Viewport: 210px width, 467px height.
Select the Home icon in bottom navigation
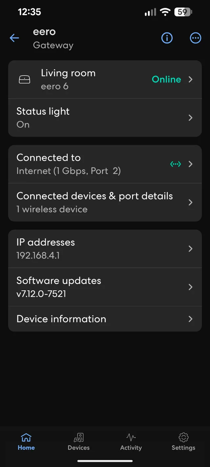point(26,442)
